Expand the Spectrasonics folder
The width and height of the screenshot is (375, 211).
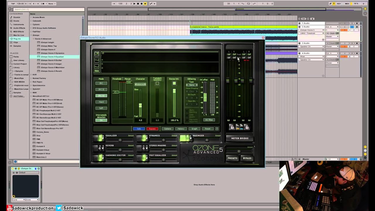tap(31, 85)
